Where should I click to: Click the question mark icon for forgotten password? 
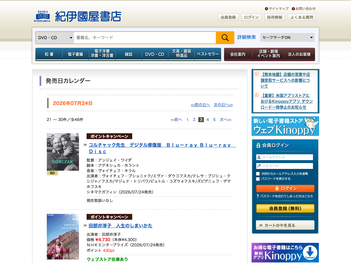coord(258,196)
